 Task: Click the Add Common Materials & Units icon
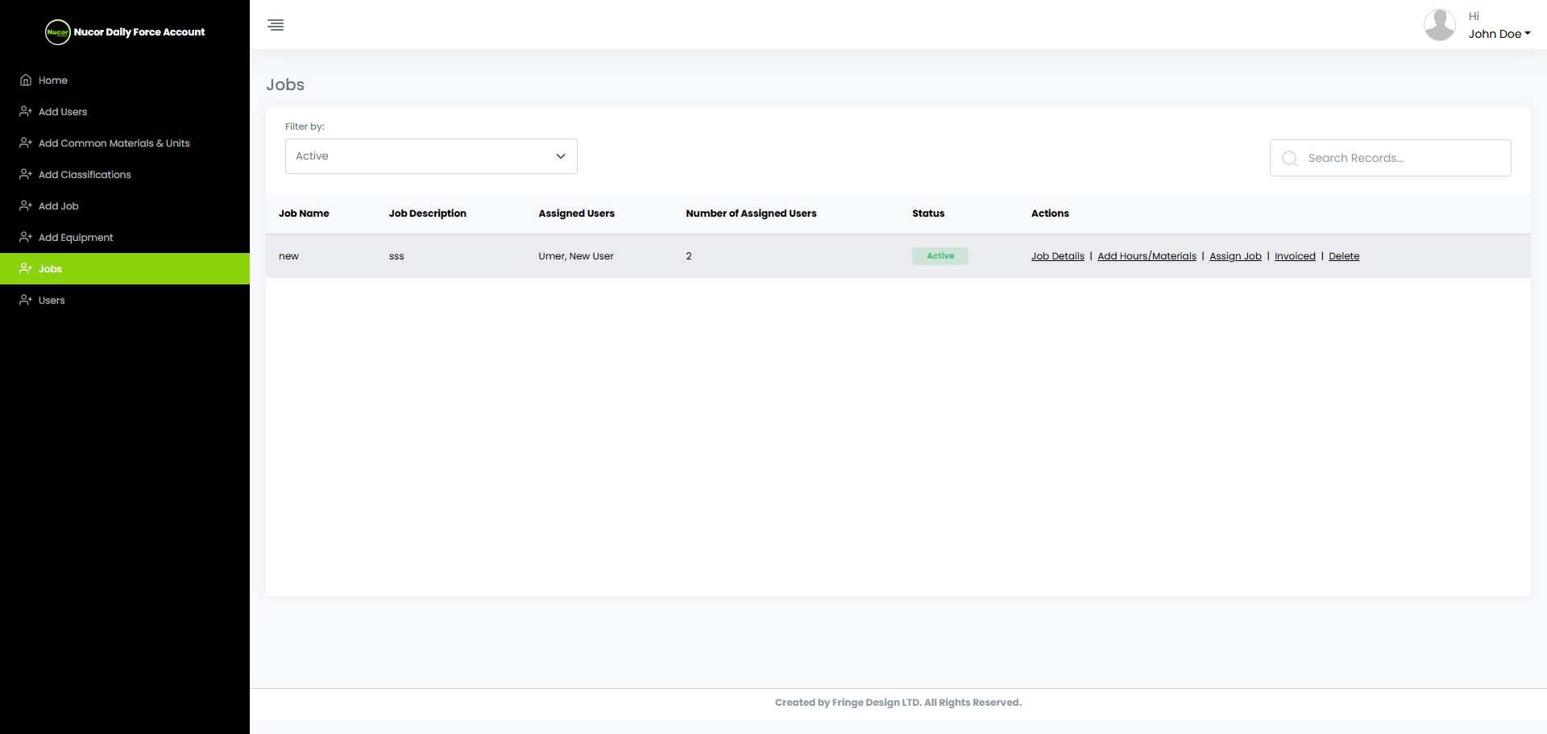(25, 143)
